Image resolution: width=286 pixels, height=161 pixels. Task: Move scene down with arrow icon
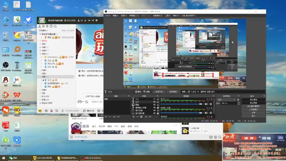pos(118,117)
